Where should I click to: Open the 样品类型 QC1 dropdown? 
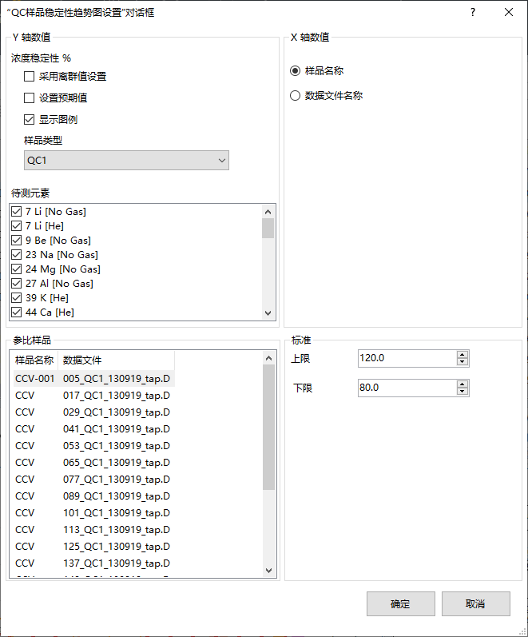click(126, 161)
